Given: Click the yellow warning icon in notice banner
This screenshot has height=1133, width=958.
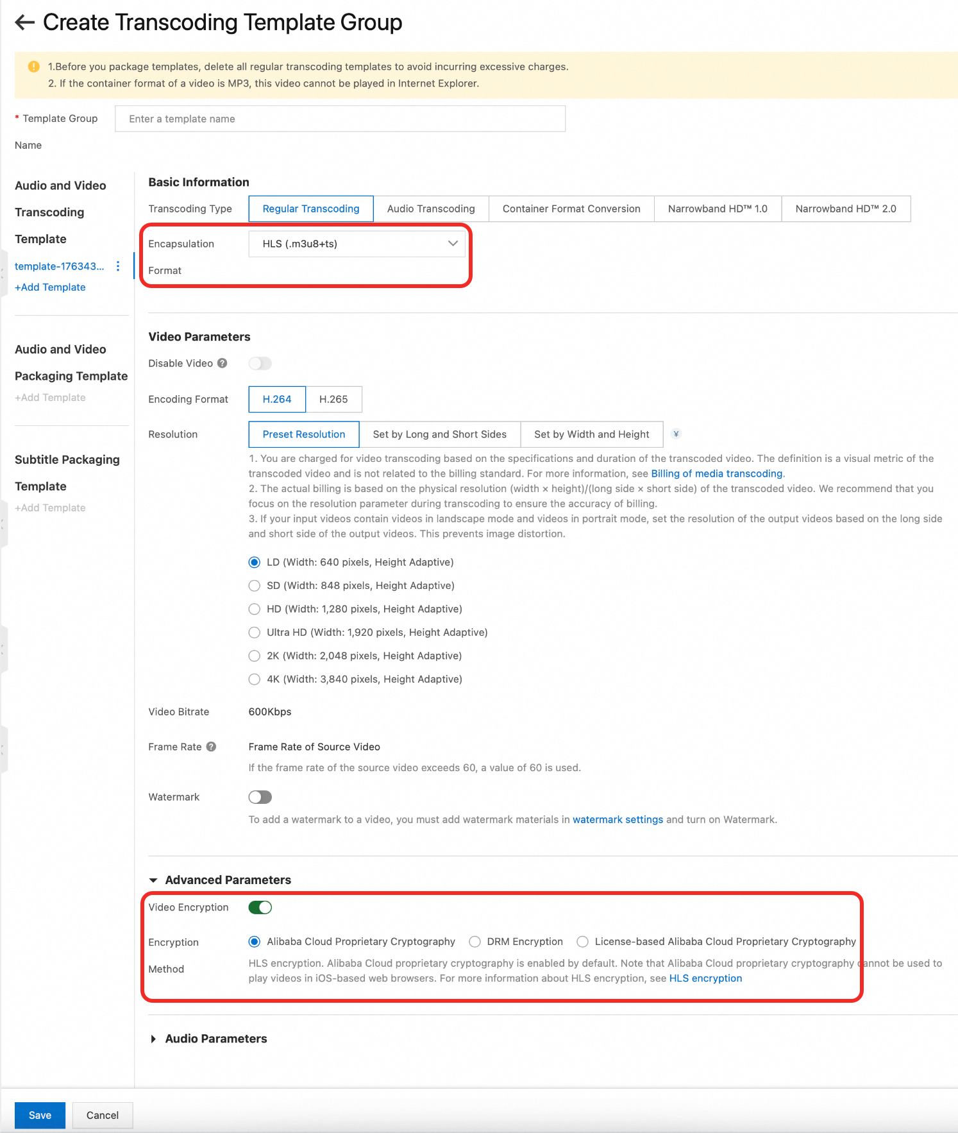Looking at the screenshot, I should pos(34,67).
